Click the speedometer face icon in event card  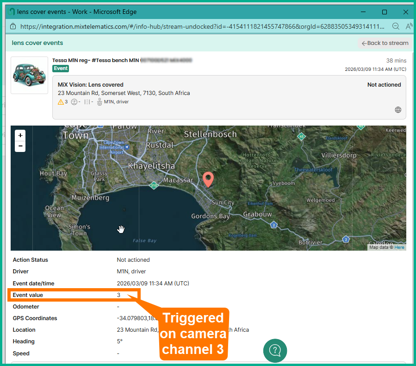[74, 102]
